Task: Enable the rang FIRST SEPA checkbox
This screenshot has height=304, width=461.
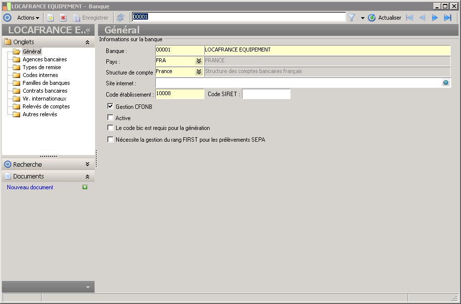Action: coord(110,139)
